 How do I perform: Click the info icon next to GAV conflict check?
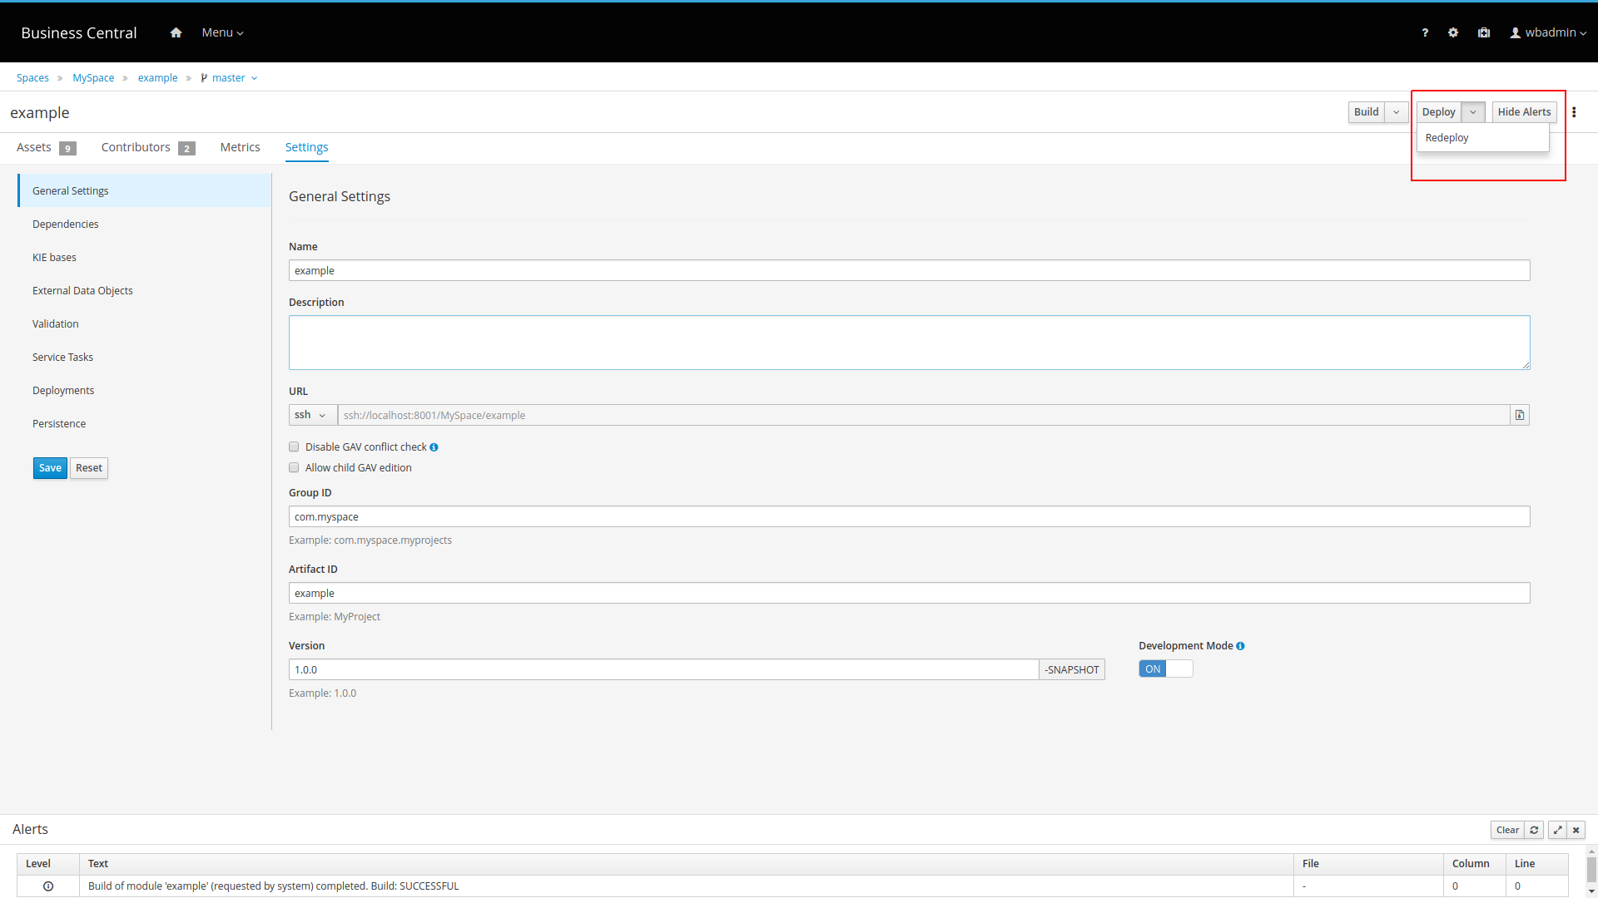pyautogui.click(x=434, y=447)
